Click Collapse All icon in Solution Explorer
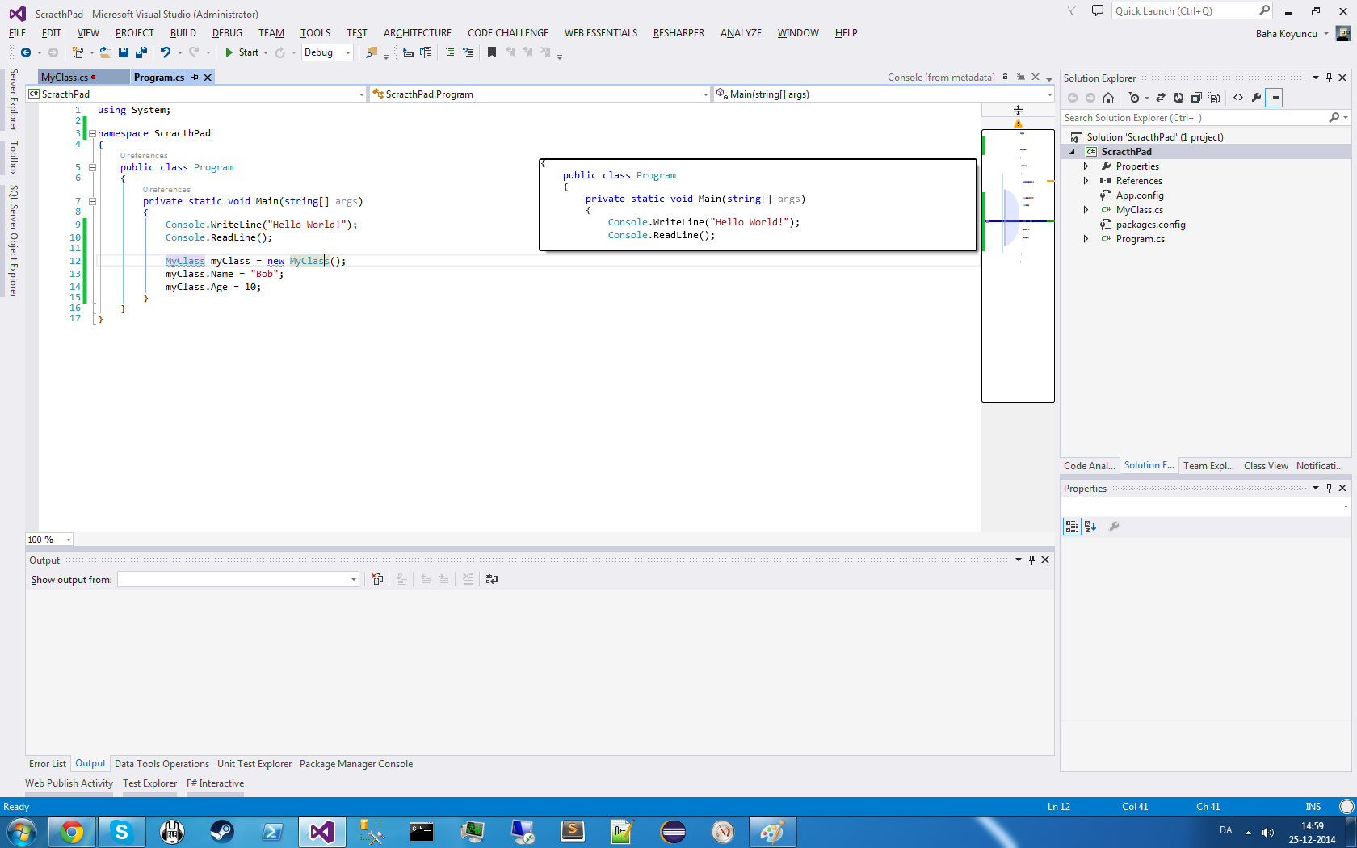Screen dimensions: 1357x848 click(x=1196, y=98)
